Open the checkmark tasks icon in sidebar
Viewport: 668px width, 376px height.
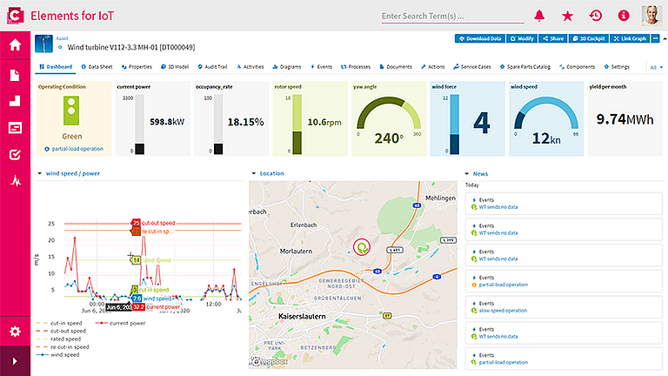[15, 154]
